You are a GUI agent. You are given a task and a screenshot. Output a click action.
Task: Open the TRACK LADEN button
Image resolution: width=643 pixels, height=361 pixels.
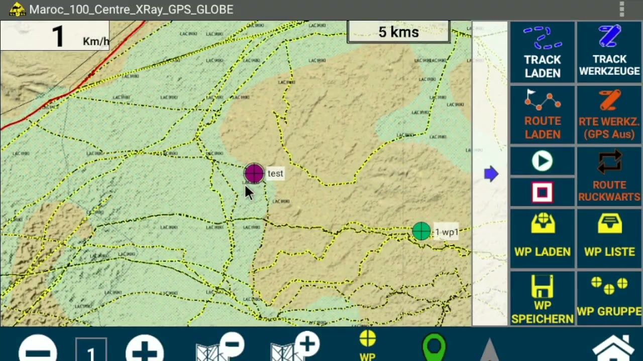click(x=542, y=52)
